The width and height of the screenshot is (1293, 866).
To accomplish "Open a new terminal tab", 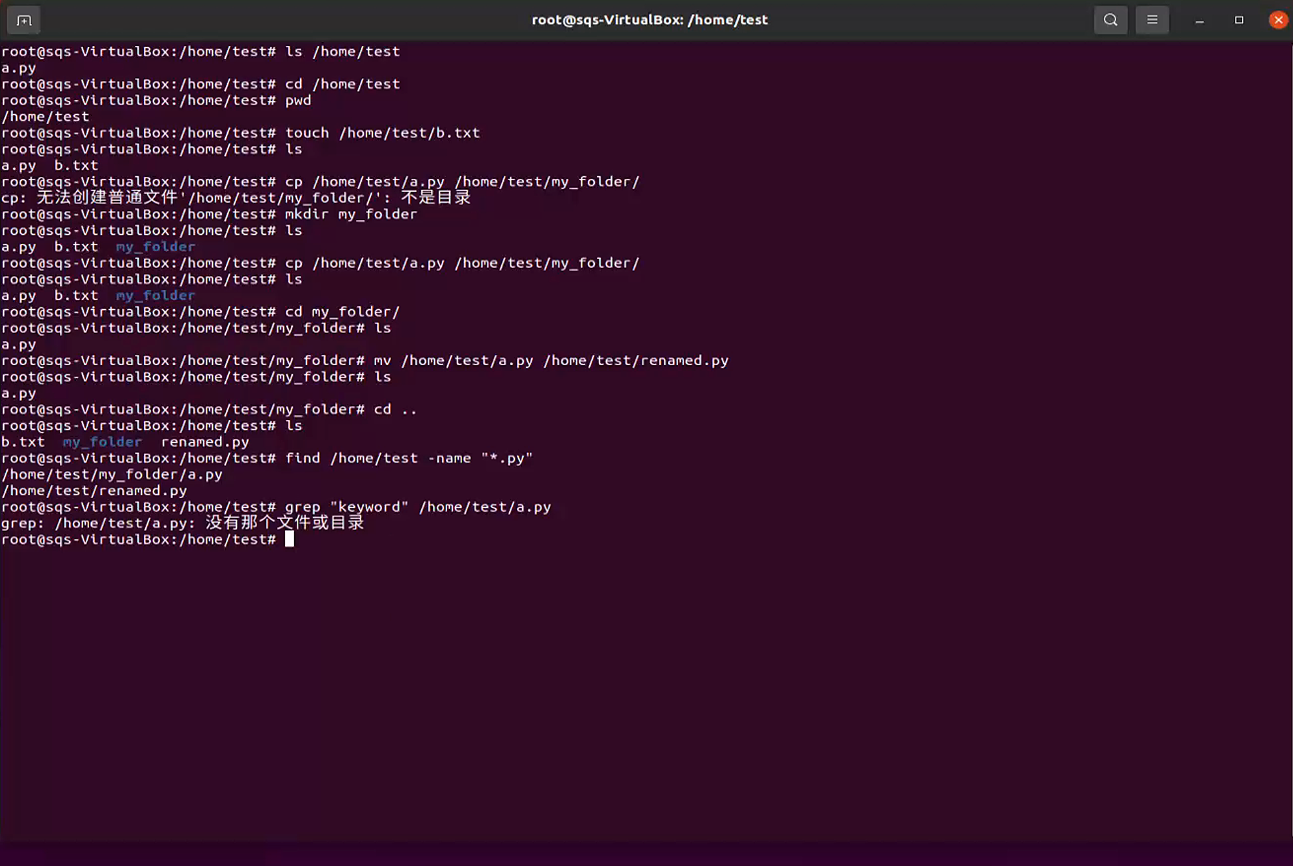I will 24,20.
